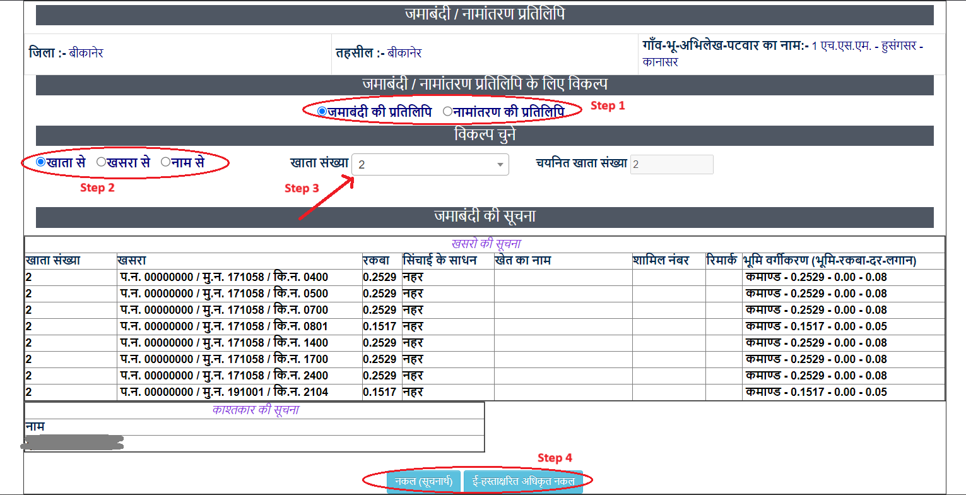Viewport: 966px width, 495px height.
Task: Click the चयनित खाता संख्या field
Action: (x=671, y=165)
